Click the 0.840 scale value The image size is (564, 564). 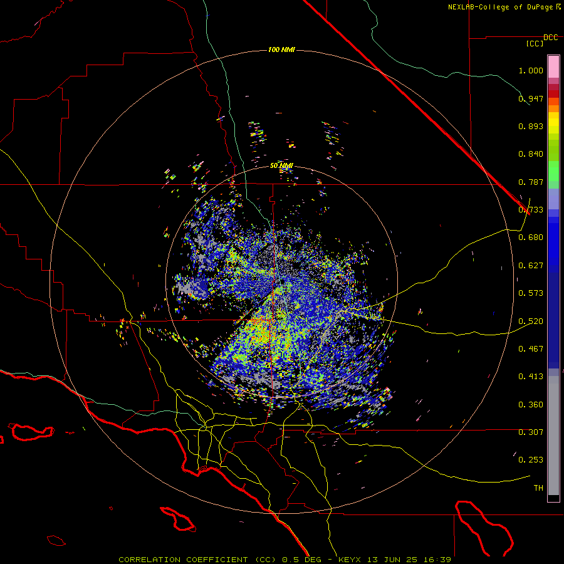pyautogui.click(x=531, y=154)
